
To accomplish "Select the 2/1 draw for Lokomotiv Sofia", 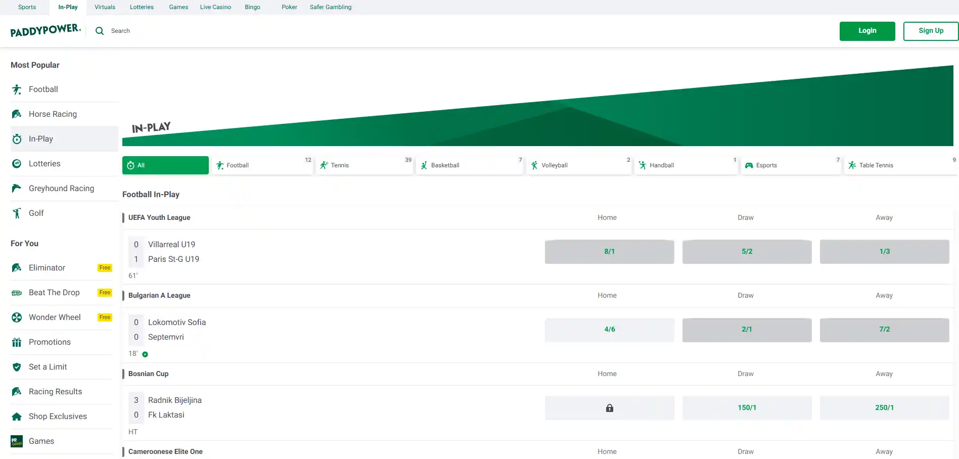I will [x=747, y=330].
